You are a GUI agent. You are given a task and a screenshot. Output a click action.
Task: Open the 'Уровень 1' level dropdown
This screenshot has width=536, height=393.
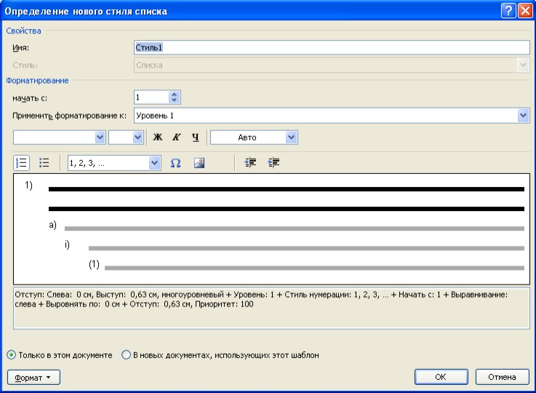pos(523,116)
